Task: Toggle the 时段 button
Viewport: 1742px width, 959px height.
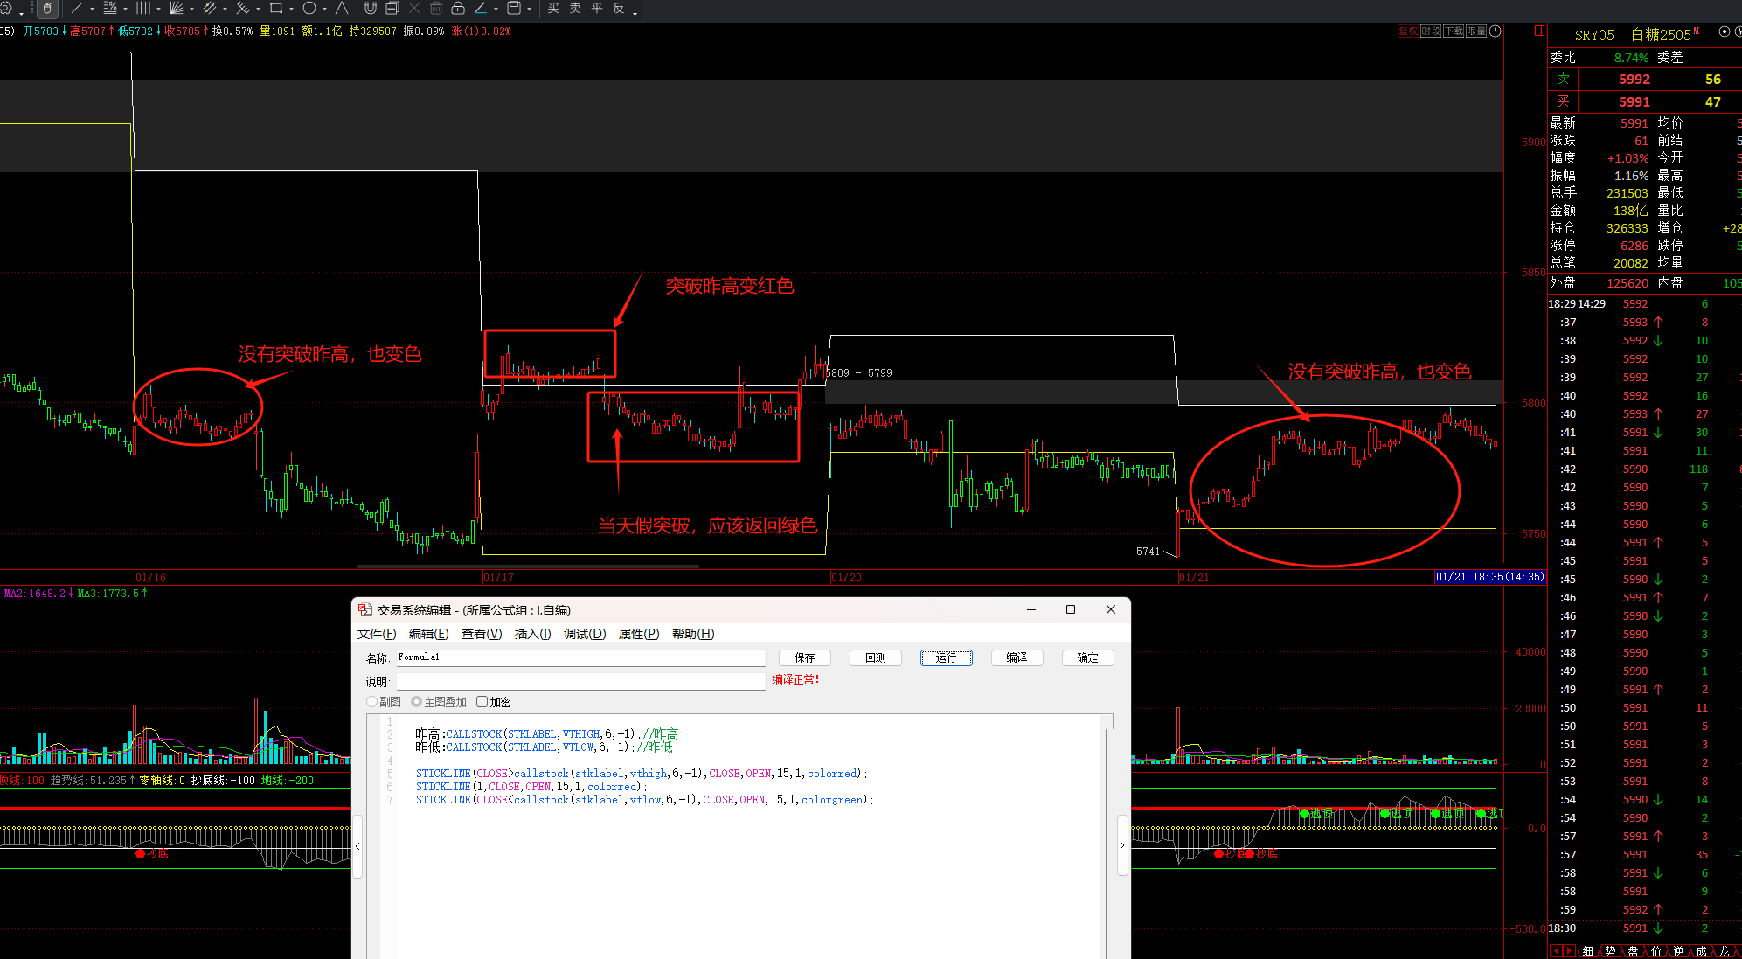Action: pos(1431,31)
